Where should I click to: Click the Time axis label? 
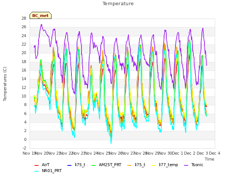(x=210, y=159)
